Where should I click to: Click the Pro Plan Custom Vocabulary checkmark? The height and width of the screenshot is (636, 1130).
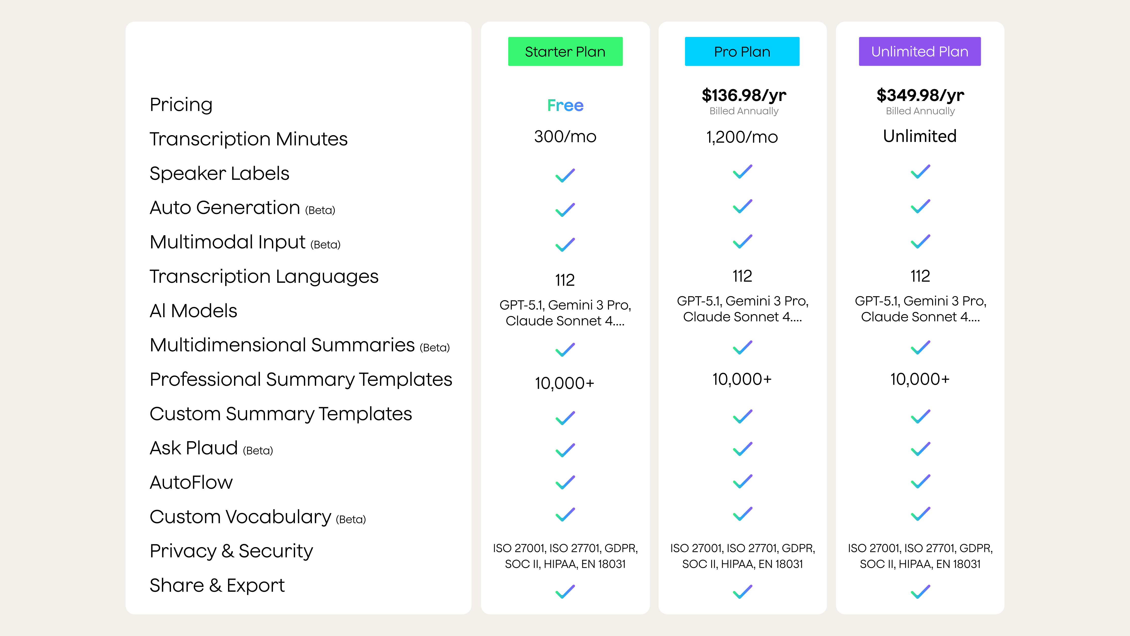click(742, 514)
